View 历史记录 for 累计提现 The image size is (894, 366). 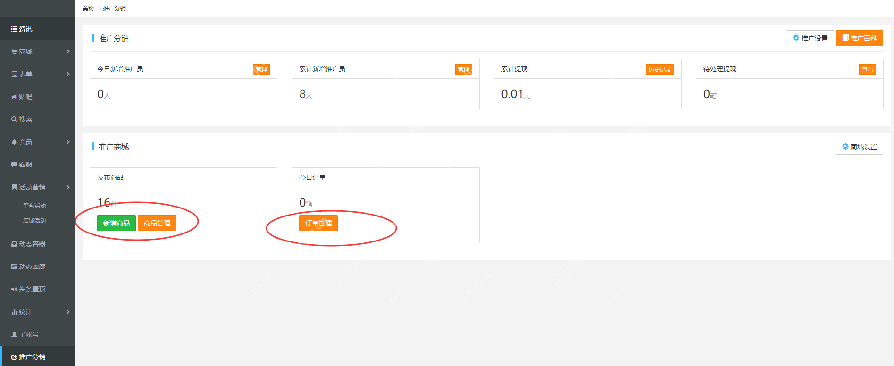[x=660, y=70]
